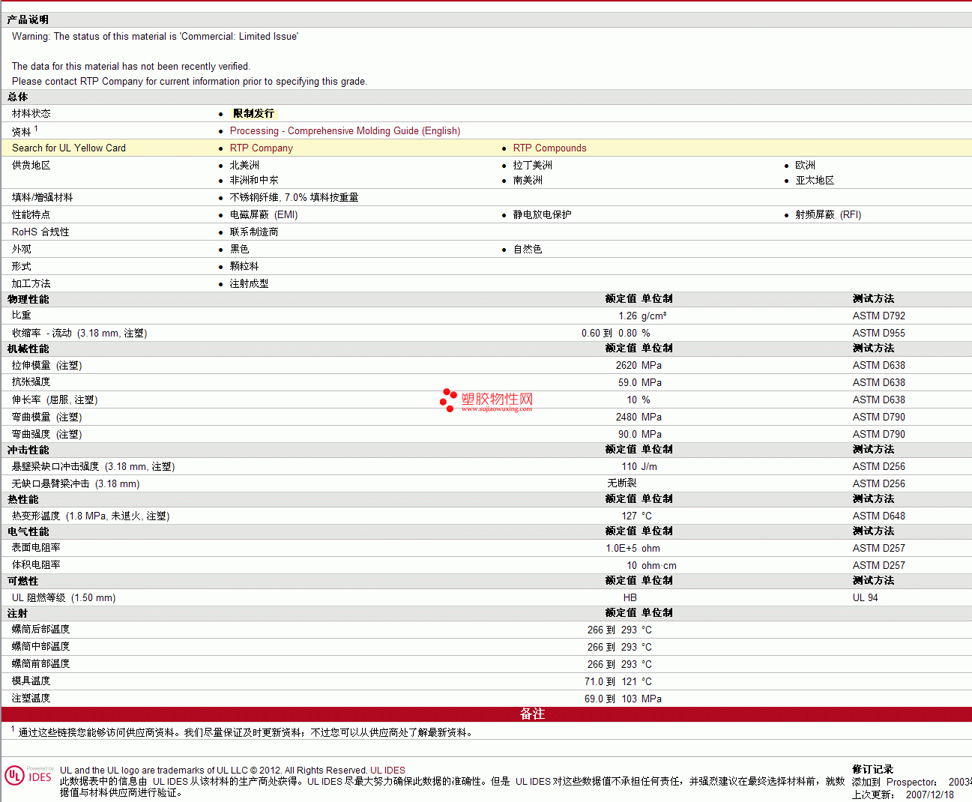Image resolution: width=972 pixels, height=802 pixels.
Task: Click the '北美洲' region entry
Action: tap(244, 165)
